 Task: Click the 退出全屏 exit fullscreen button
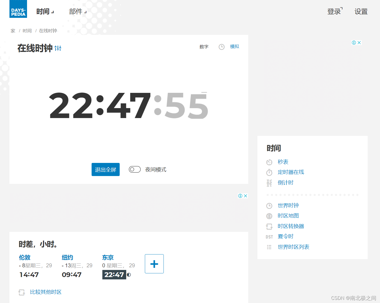coord(105,169)
